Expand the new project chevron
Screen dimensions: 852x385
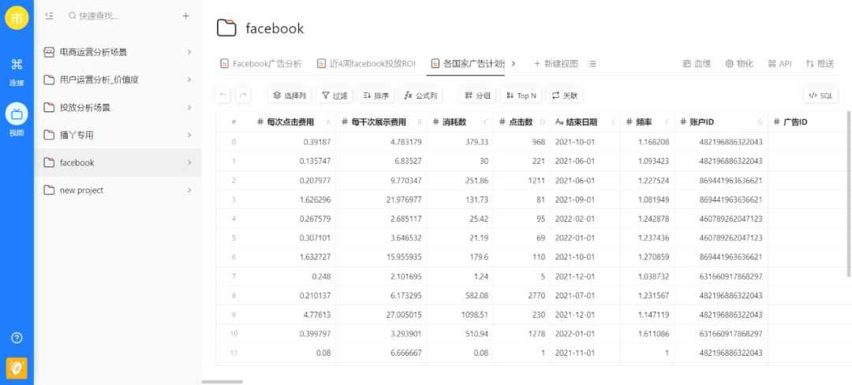[x=189, y=190]
